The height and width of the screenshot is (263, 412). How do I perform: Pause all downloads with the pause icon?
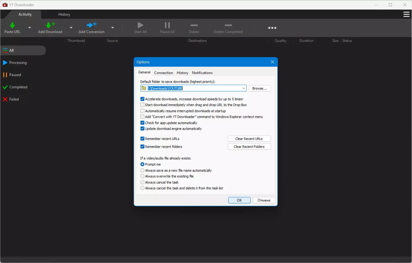[167, 25]
